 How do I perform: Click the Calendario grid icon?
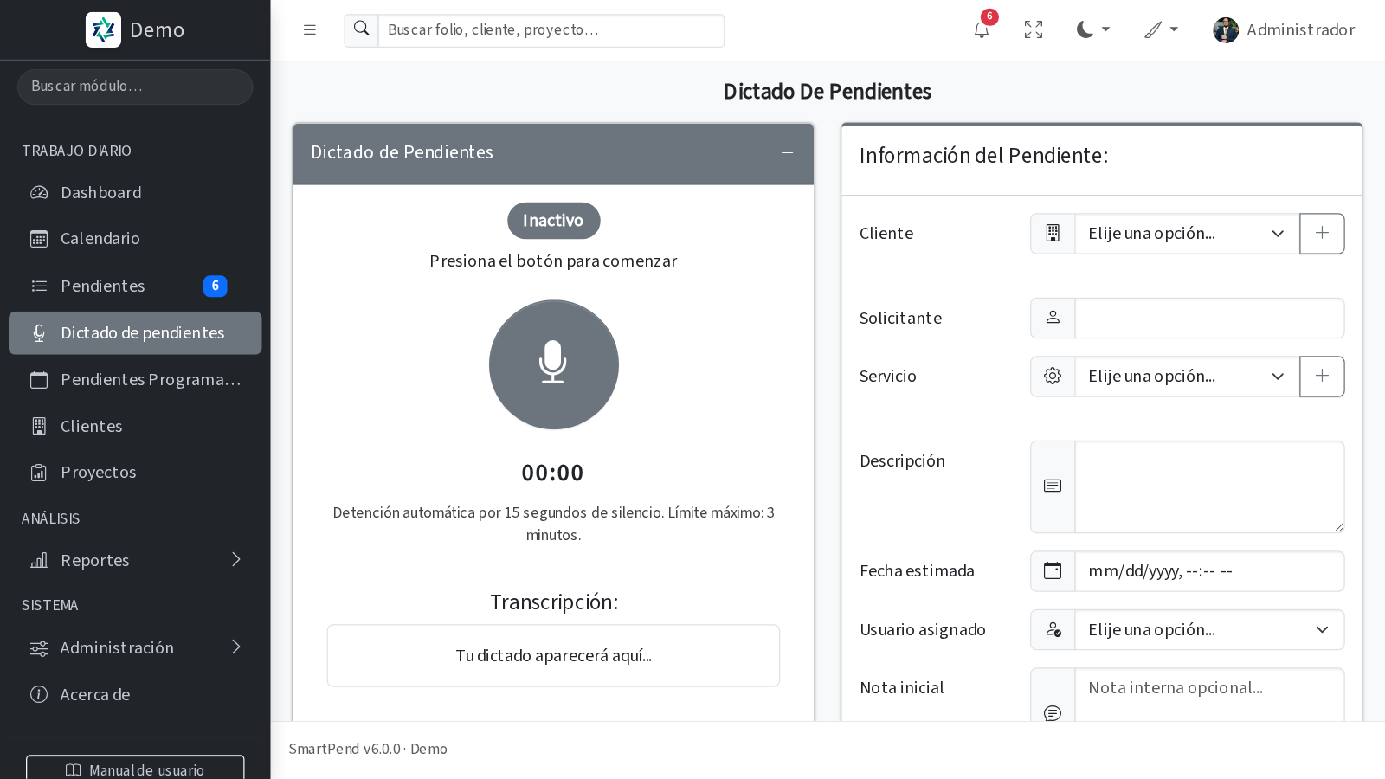pyautogui.click(x=39, y=239)
